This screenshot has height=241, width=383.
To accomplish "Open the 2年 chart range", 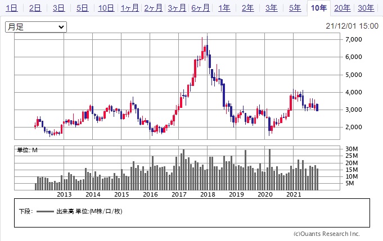I will click(x=247, y=8).
